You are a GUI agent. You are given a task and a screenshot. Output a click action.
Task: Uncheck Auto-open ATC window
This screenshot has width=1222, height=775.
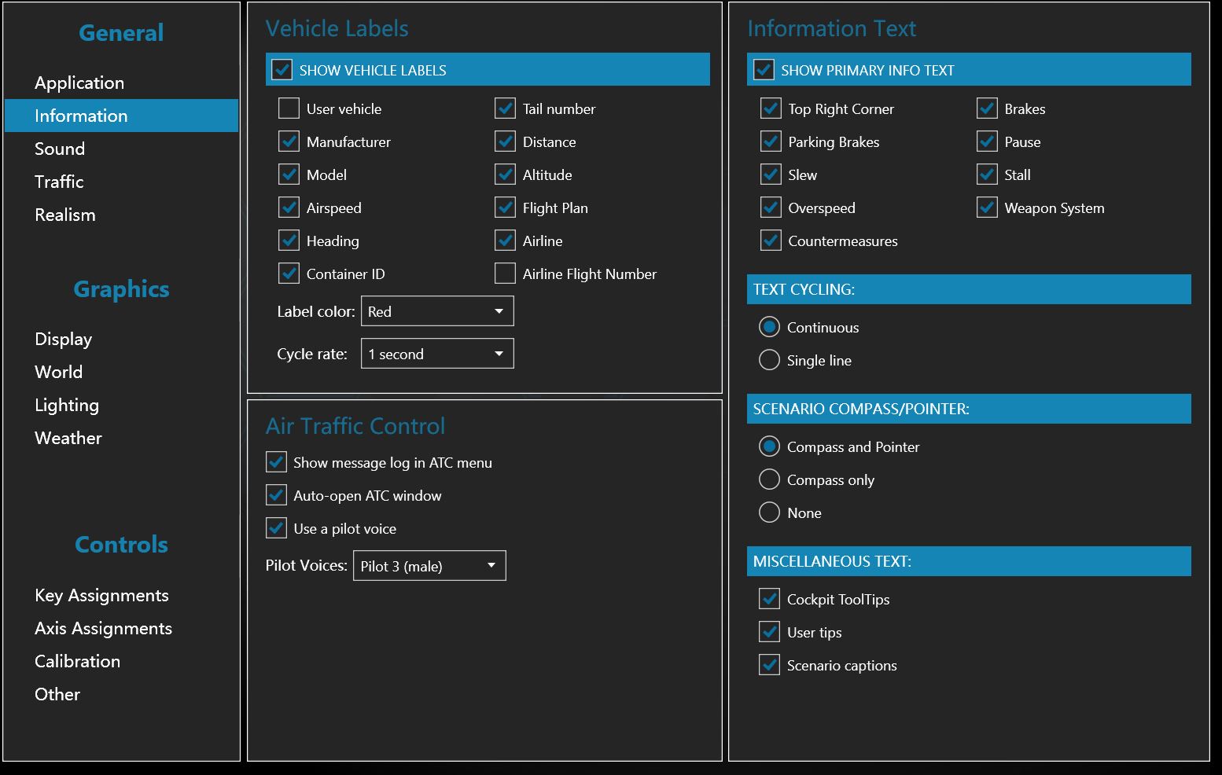[276, 495]
